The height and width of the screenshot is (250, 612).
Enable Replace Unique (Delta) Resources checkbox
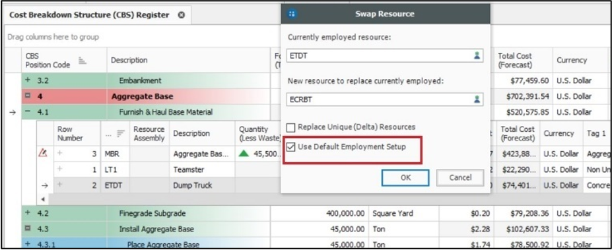[290, 127]
